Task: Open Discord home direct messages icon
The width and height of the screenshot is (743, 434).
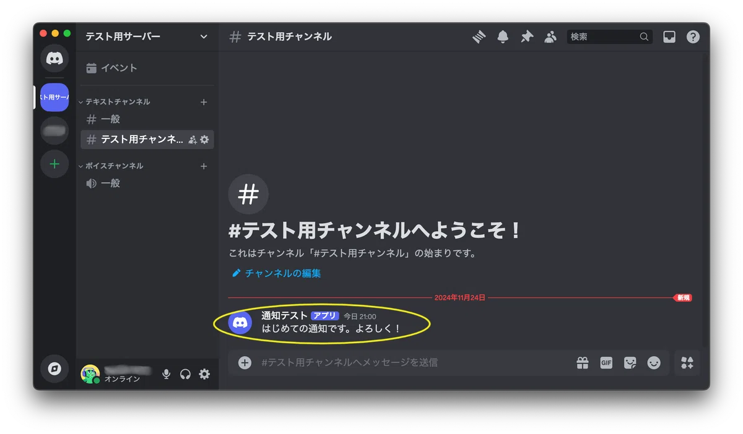Action: click(x=54, y=59)
